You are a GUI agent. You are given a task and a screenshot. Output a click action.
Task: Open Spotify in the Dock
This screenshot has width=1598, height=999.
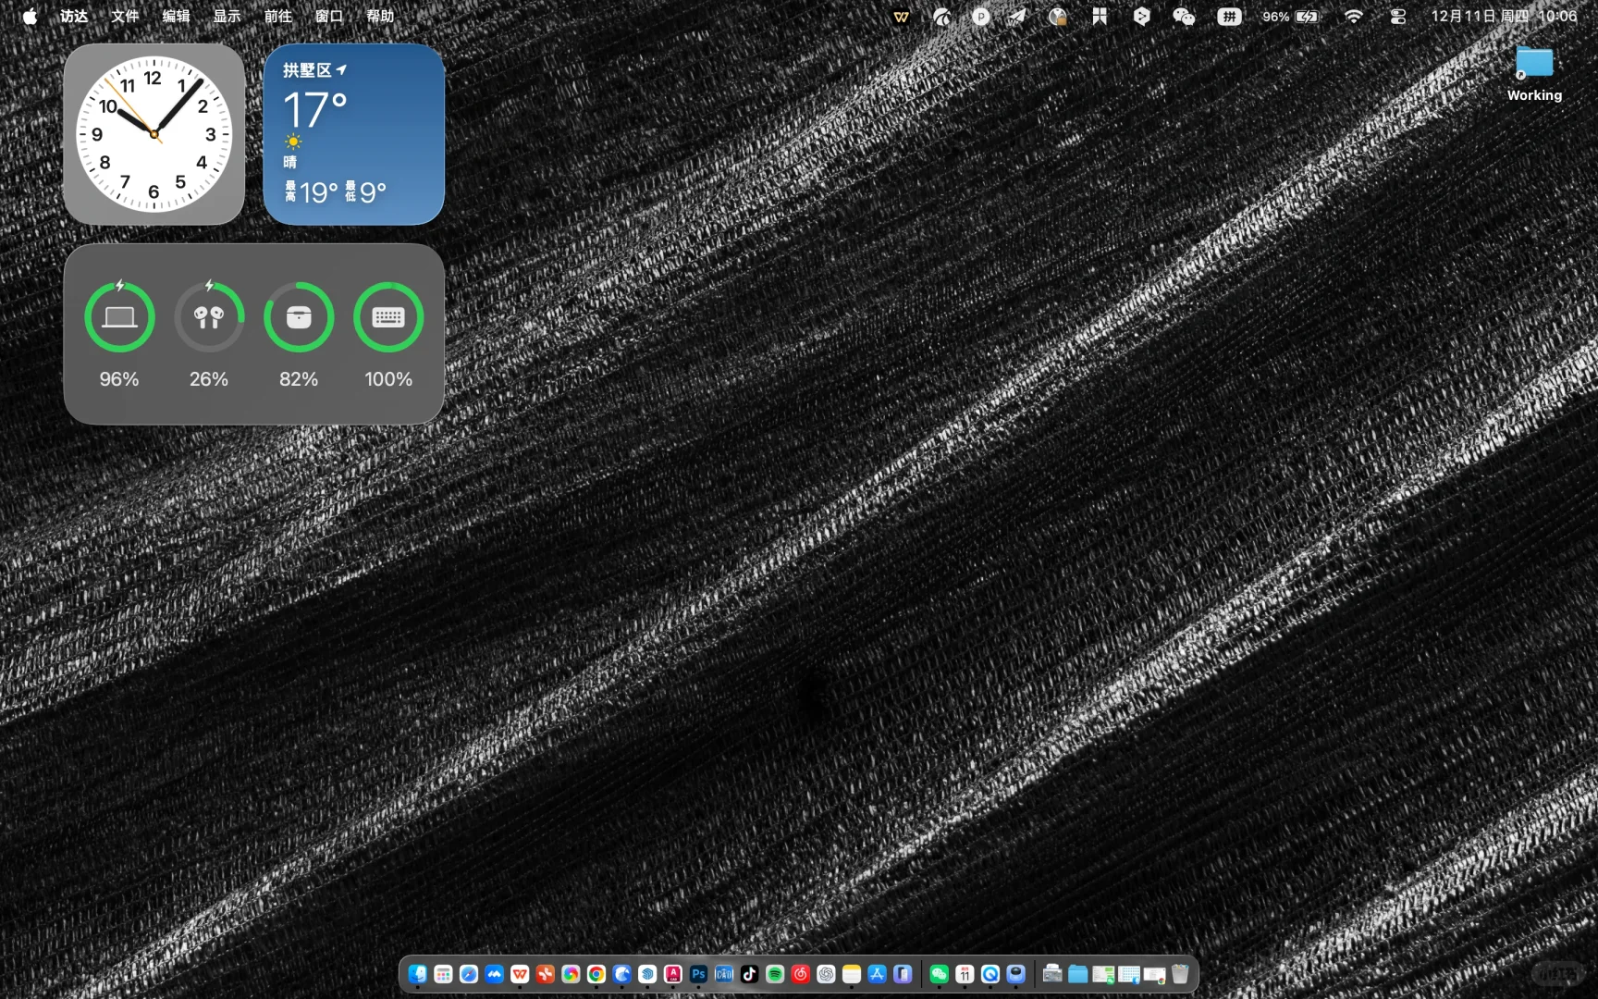coord(775,974)
